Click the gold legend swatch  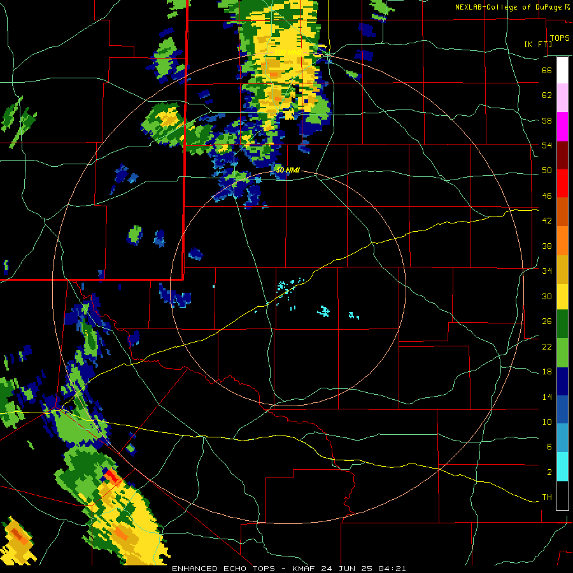pyautogui.click(x=562, y=269)
